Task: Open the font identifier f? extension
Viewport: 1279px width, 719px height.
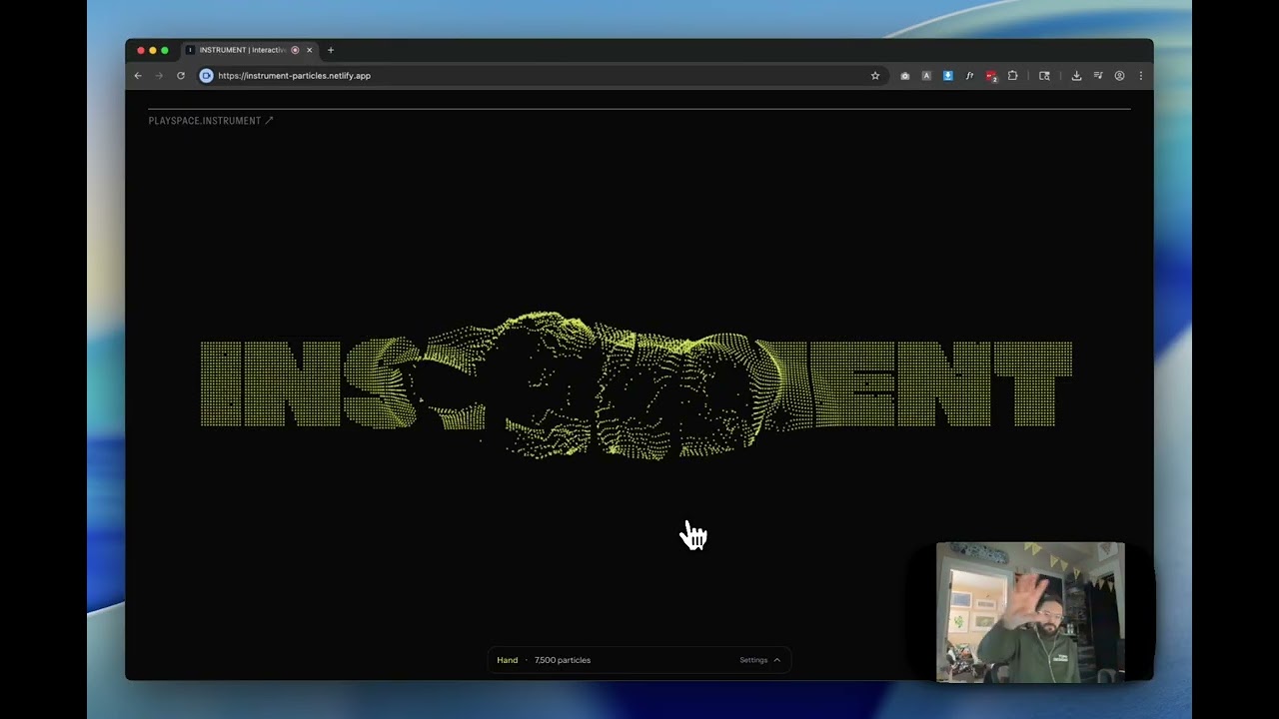Action: coord(969,76)
